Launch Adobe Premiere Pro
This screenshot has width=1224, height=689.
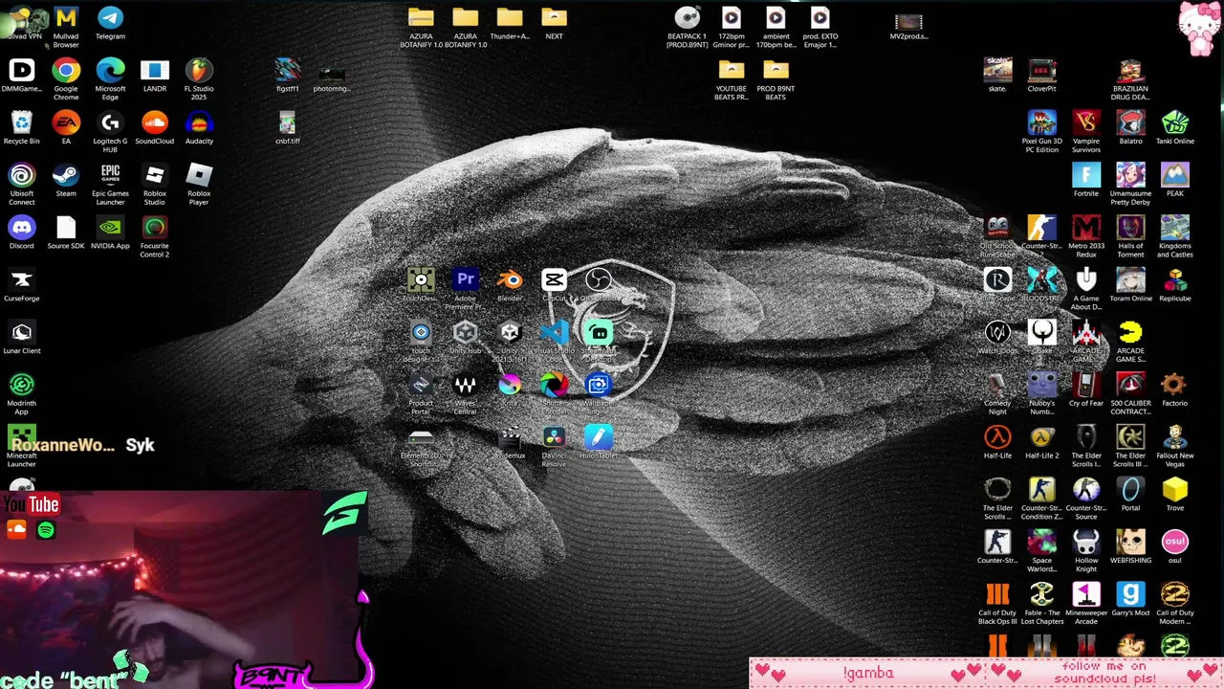click(x=465, y=279)
